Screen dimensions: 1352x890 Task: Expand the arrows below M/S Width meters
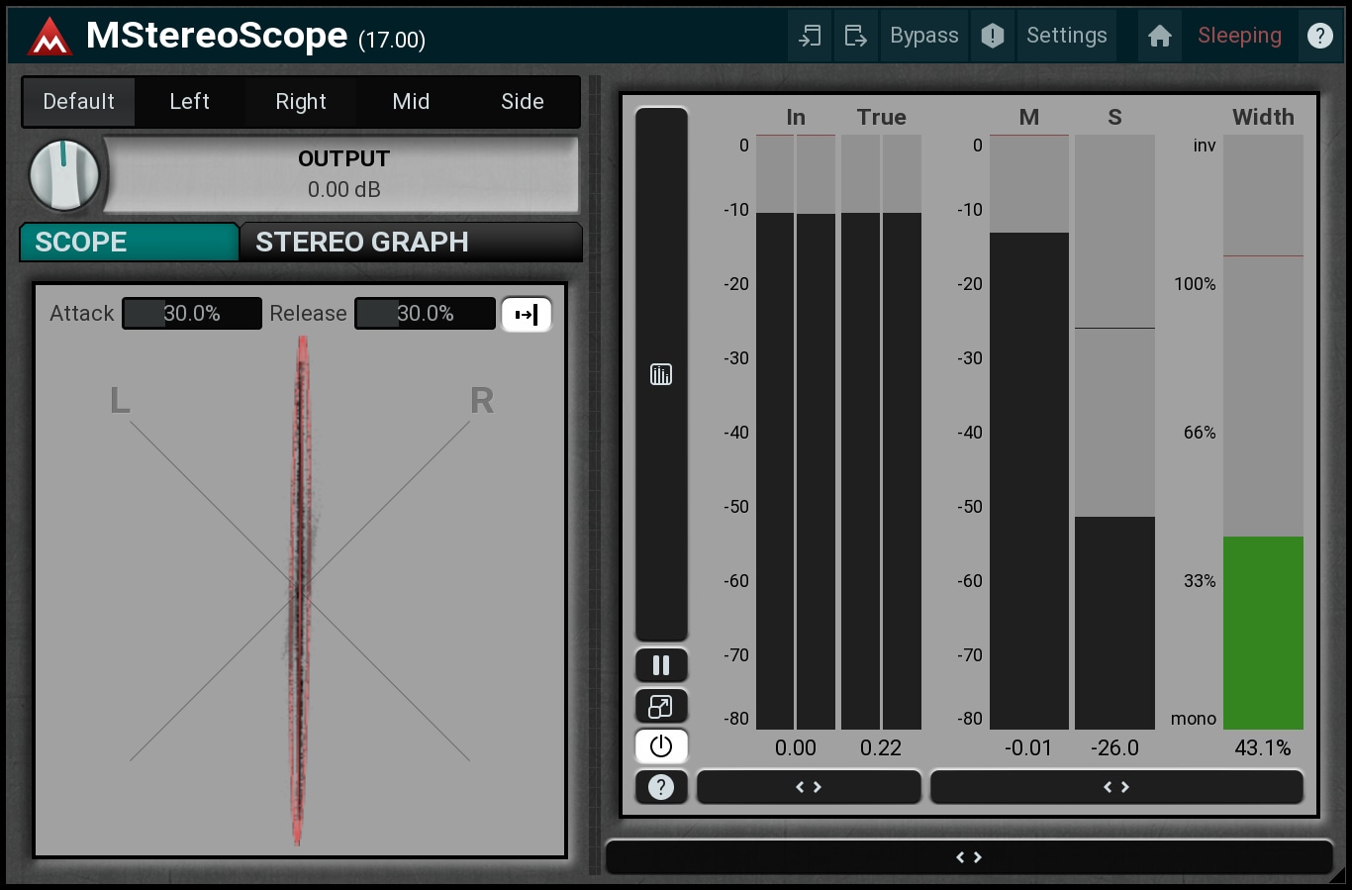tap(1116, 787)
